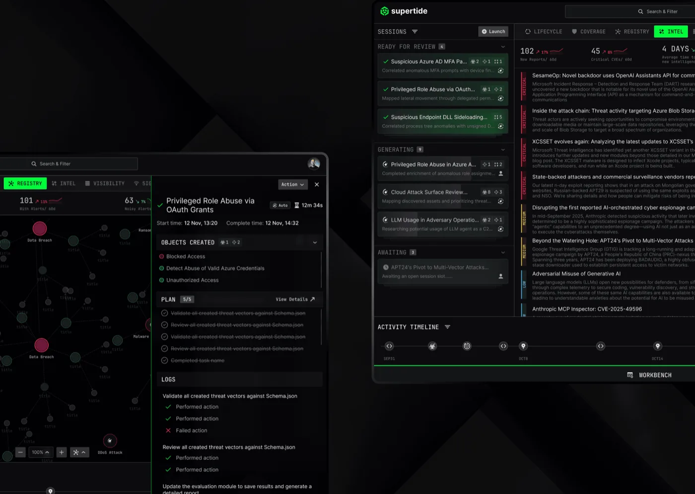Screen dimensions: 695x494
Task: Toggle the Auto mode badge in the detail panel
Action: (x=280, y=205)
